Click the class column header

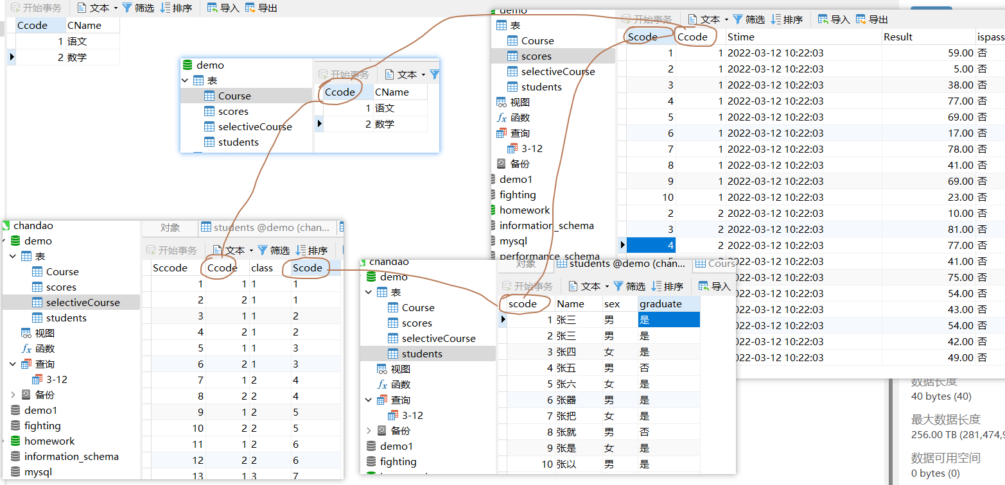[270, 268]
